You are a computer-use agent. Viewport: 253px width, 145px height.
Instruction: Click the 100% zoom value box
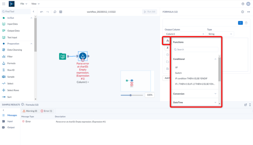149,95
